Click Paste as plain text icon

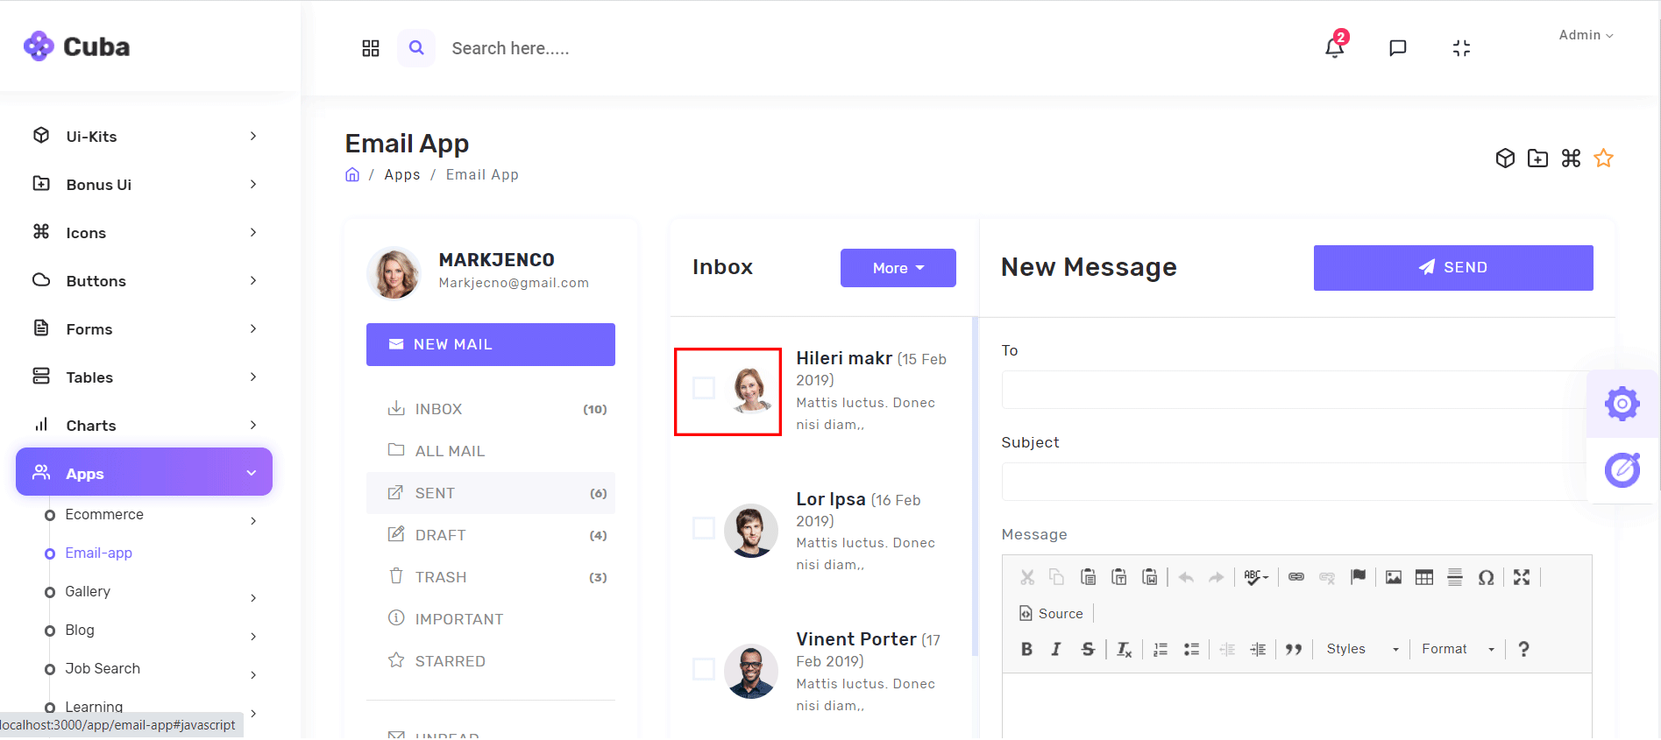click(x=1118, y=577)
